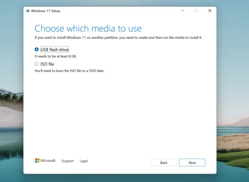Click the "Choose which media to use" heading
Image resolution: width=249 pixels, height=182 pixels.
point(88,28)
